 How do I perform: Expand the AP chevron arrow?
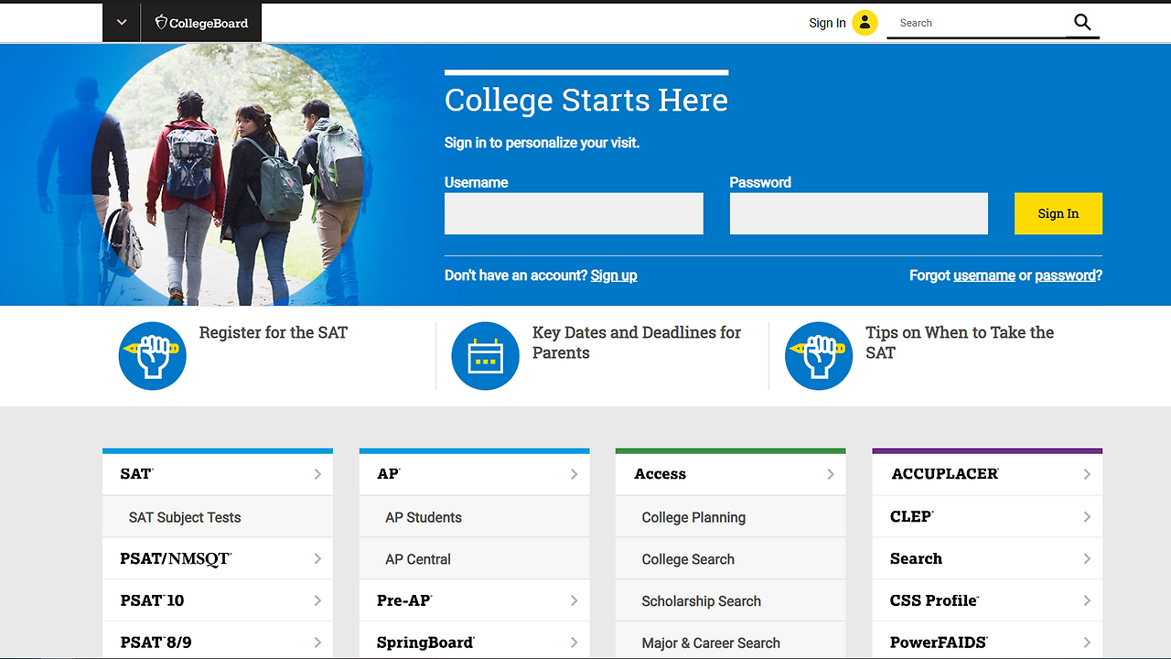(x=574, y=474)
